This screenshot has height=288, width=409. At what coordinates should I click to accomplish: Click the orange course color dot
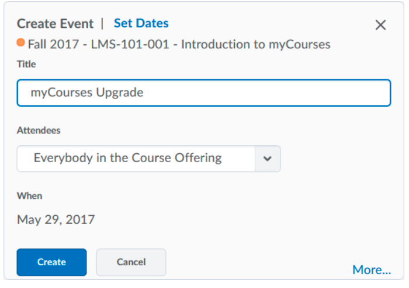point(21,43)
